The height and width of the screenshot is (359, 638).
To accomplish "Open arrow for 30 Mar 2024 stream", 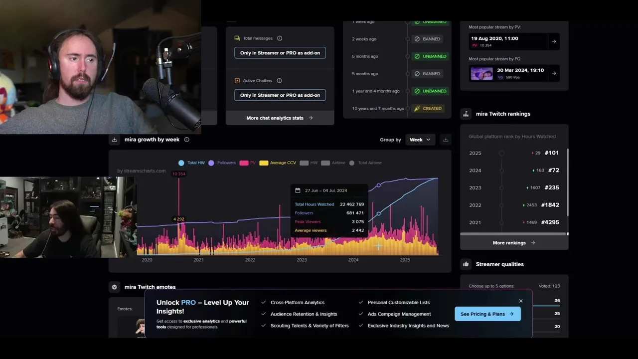I will pos(554,73).
